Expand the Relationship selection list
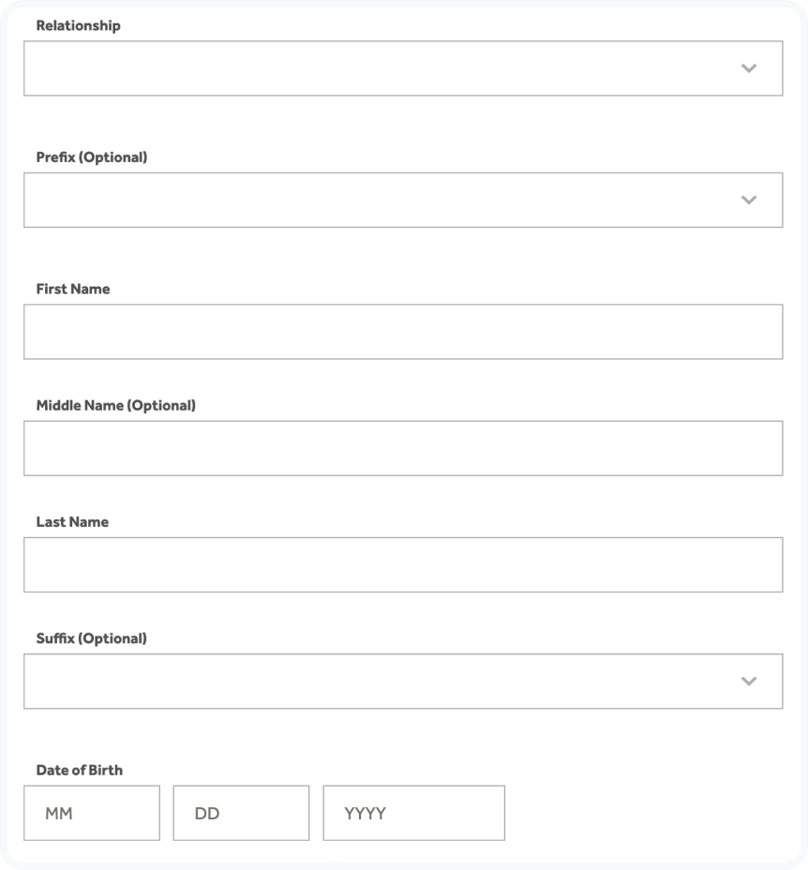 click(403, 68)
